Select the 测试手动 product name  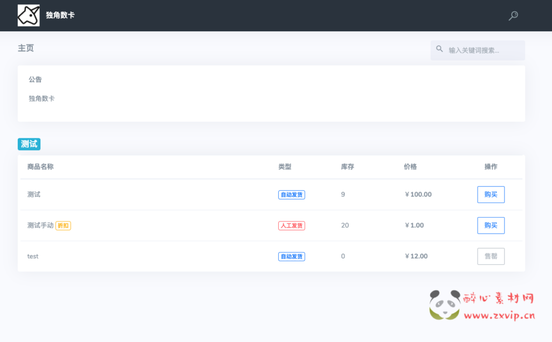click(x=40, y=226)
